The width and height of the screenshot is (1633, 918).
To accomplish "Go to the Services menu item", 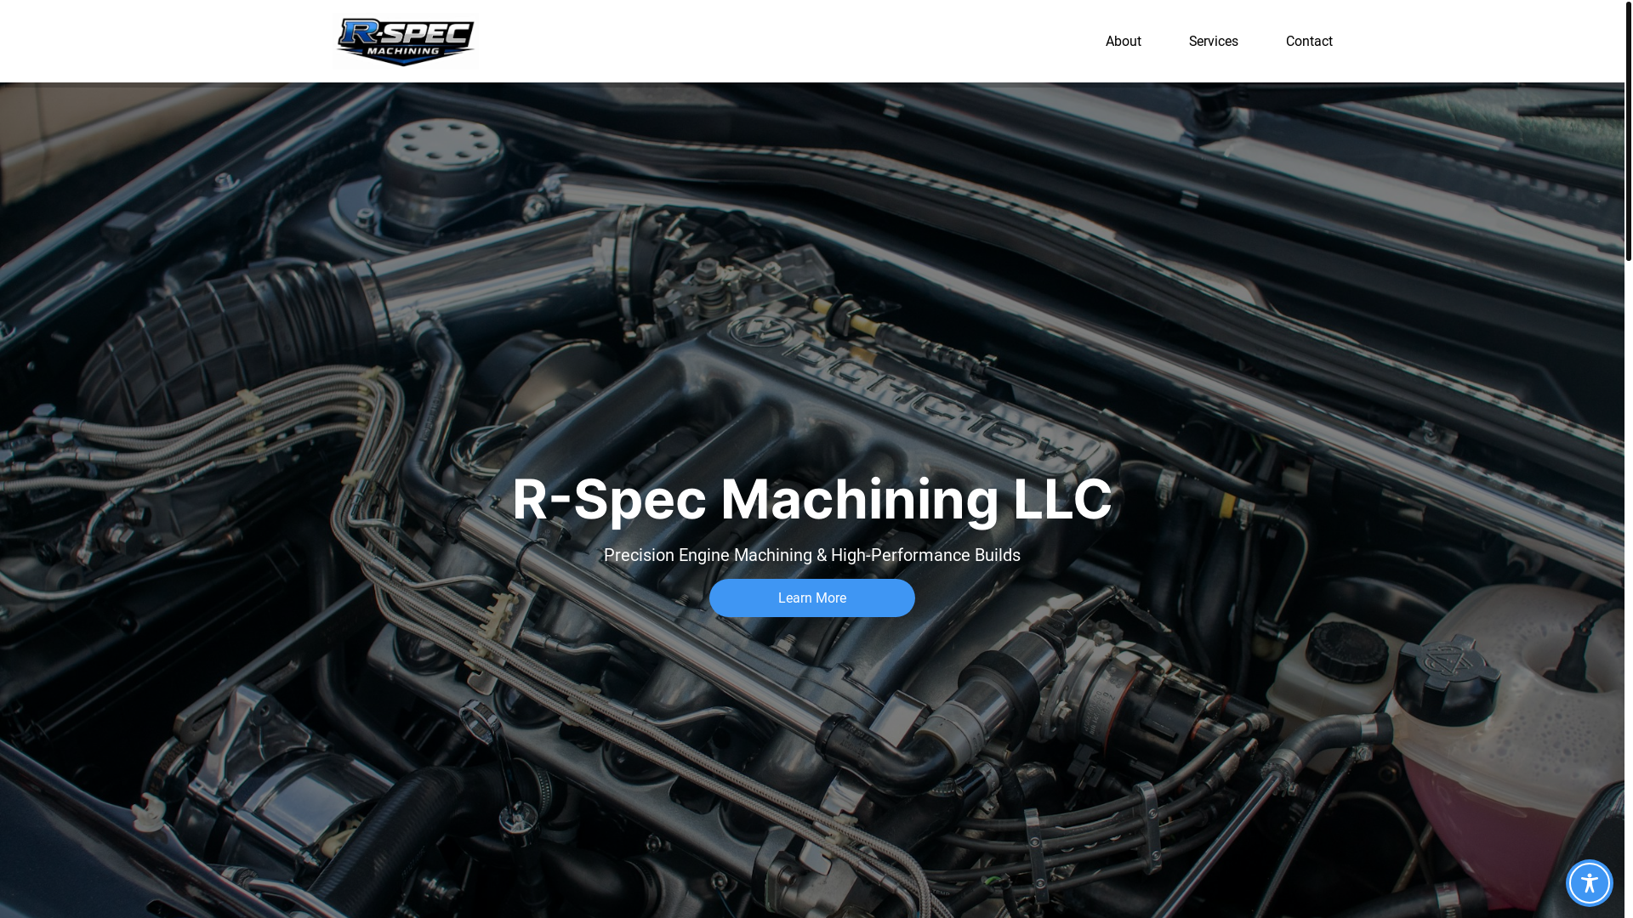I will tap(1213, 41).
